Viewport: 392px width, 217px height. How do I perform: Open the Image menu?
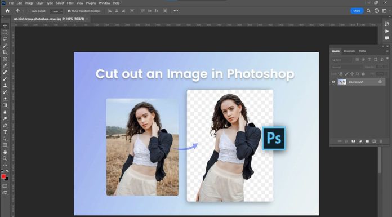pos(29,3)
